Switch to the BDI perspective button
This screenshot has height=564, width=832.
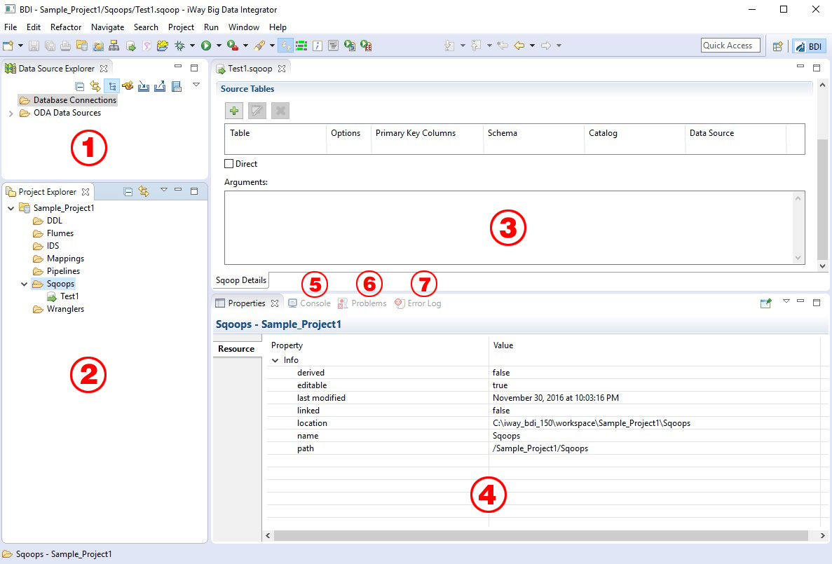point(809,46)
